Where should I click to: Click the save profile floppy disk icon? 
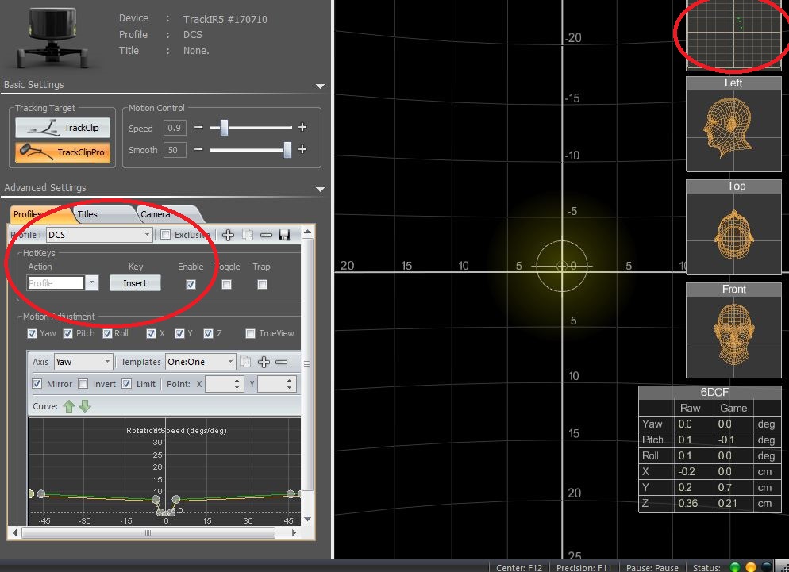coord(284,235)
